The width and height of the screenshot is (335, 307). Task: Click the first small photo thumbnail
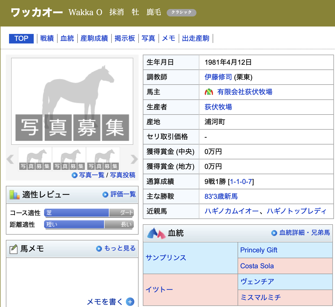tap(35, 159)
